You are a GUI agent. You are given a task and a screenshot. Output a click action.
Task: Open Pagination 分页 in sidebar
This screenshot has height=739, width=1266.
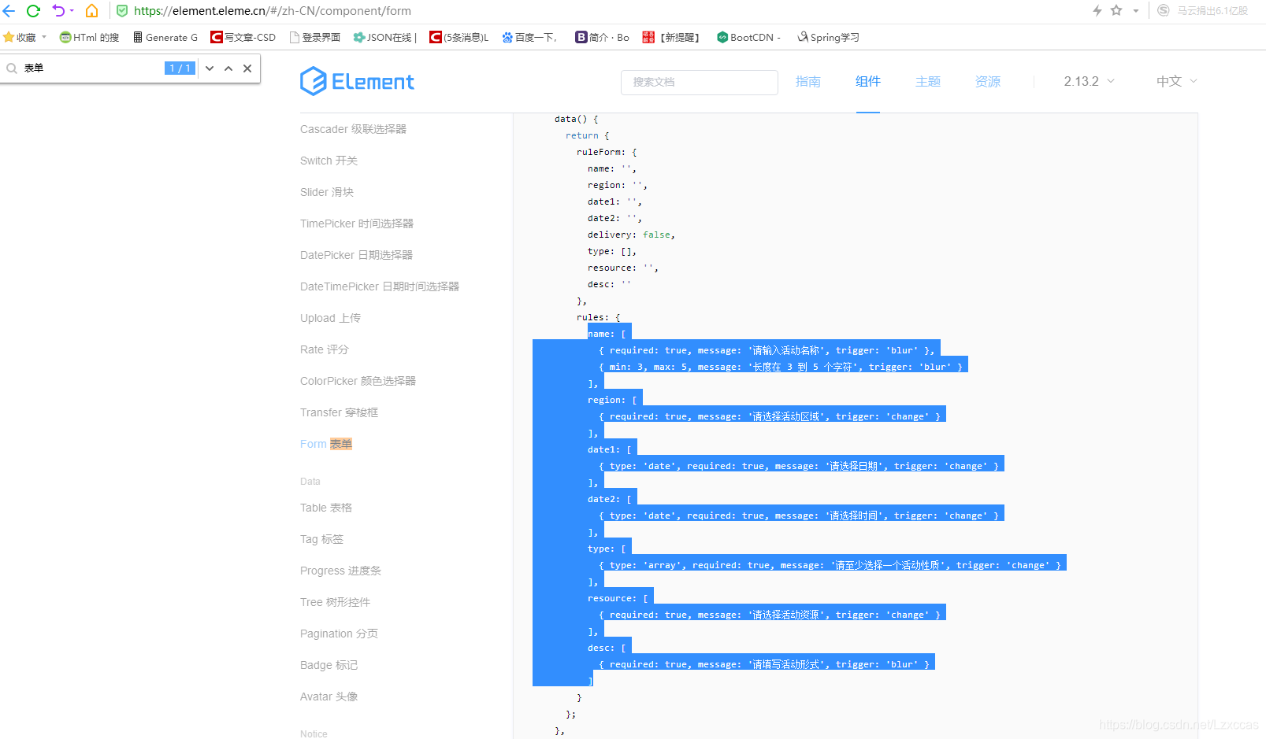pos(339,634)
